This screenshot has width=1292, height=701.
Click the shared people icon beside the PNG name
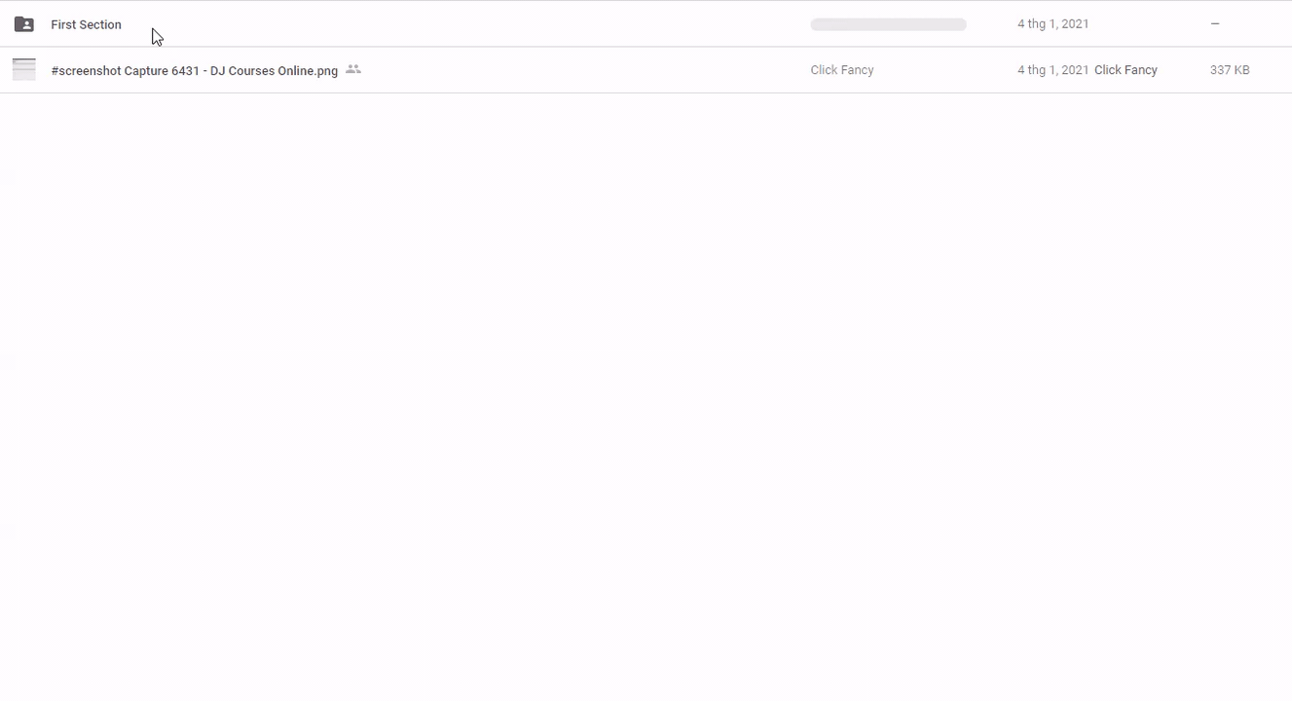[x=353, y=70]
